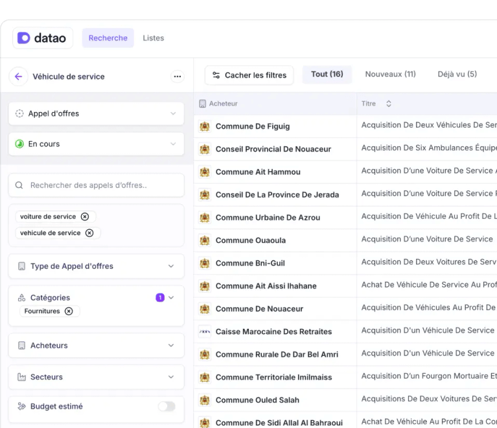Open the En cours status dropdown
The width and height of the screenshot is (497, 428).
(x=97, y=144)
